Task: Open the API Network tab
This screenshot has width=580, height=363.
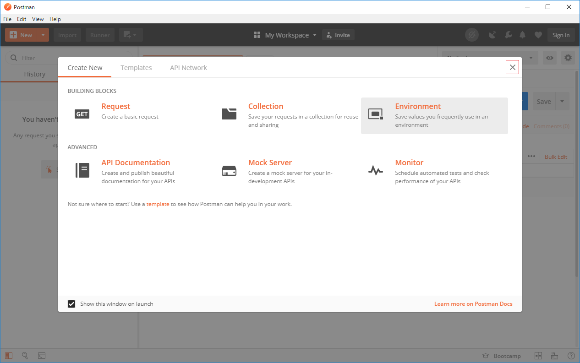Action: pyautogui.click(x=188, y=68)
